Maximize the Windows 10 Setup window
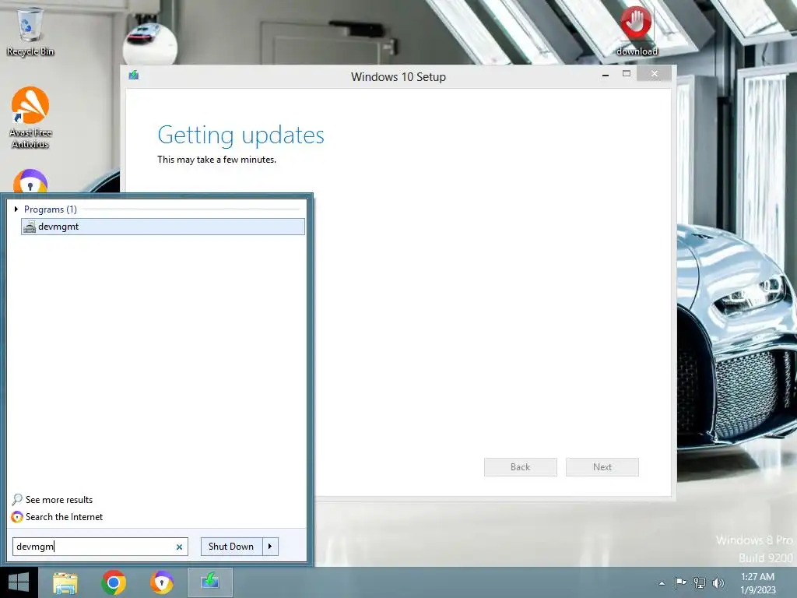This screenshot has width=797, height=598. click(627, 74)
